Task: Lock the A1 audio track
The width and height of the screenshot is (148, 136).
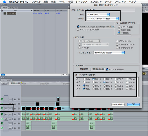Action: click(x=15, y=114)
